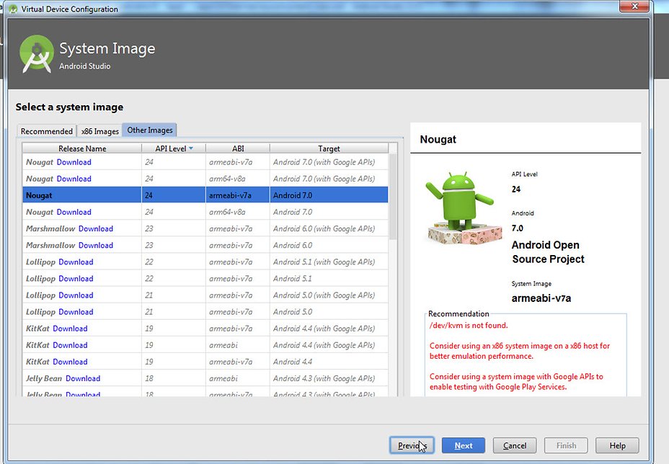Screen dimensions: 669x464
Task: Download Marshmallow Android 6.0 with Google APIs
Action: pyautogui.click(x=96, y=228)
